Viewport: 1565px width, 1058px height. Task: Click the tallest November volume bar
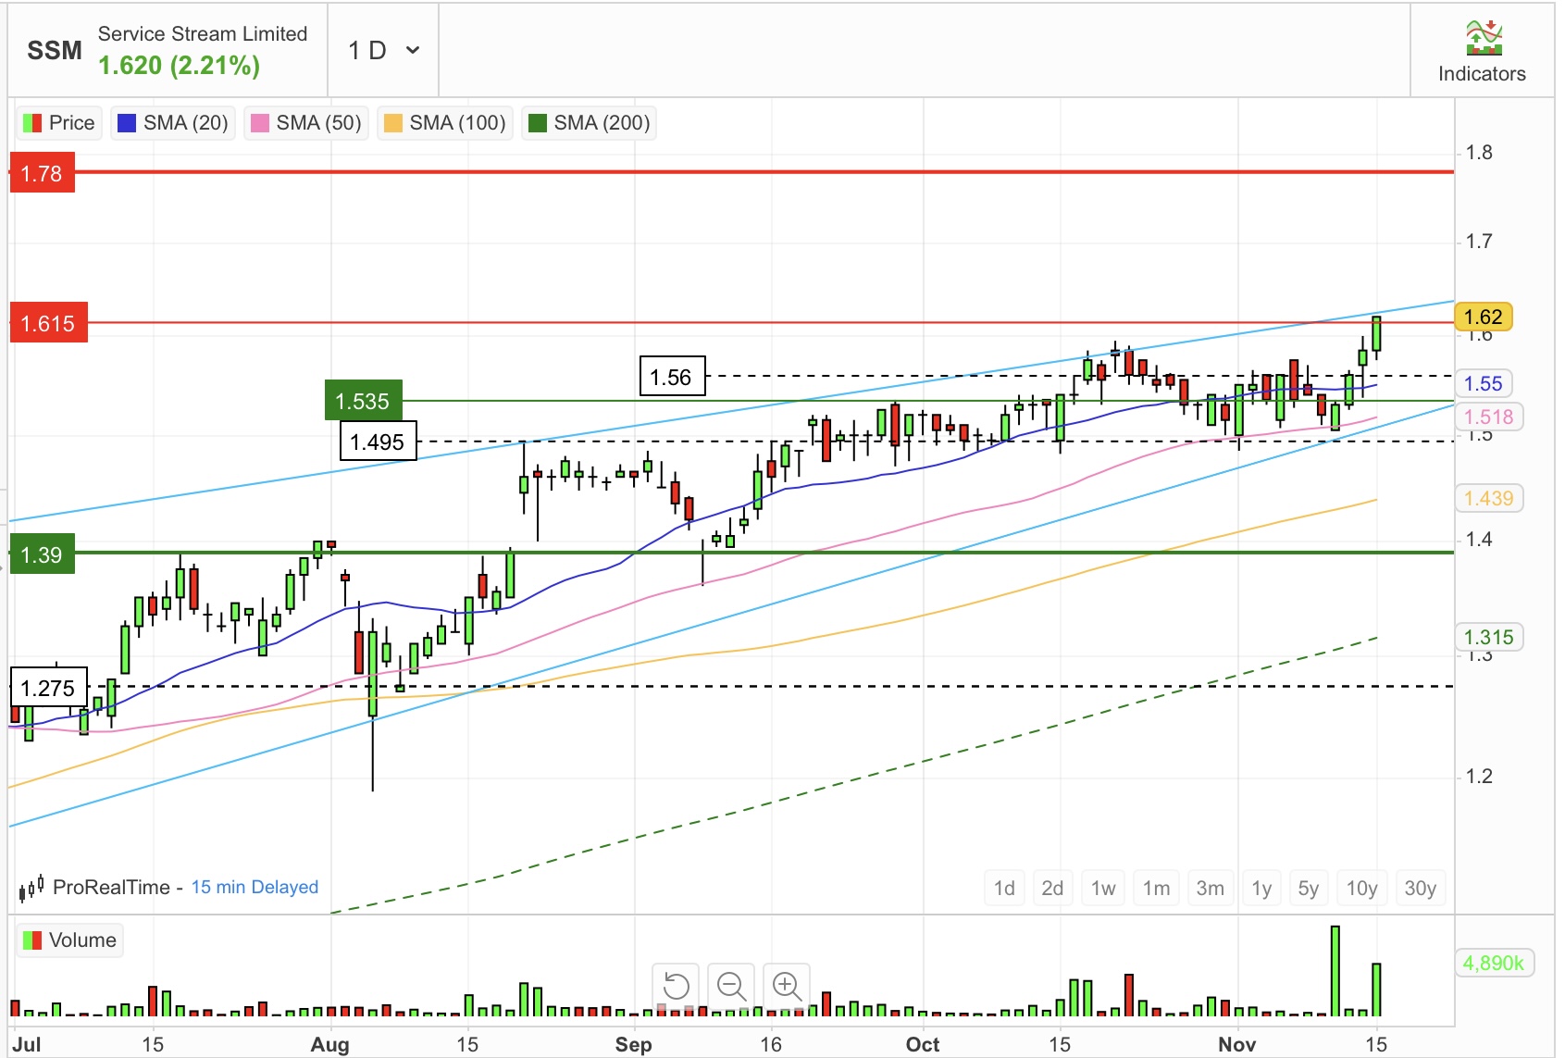point(1335,972)
